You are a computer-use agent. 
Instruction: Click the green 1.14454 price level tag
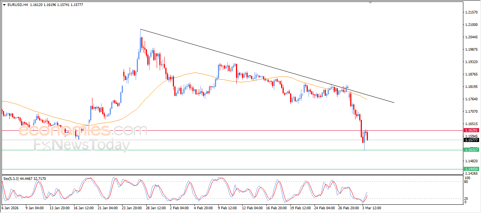point(471,169)
